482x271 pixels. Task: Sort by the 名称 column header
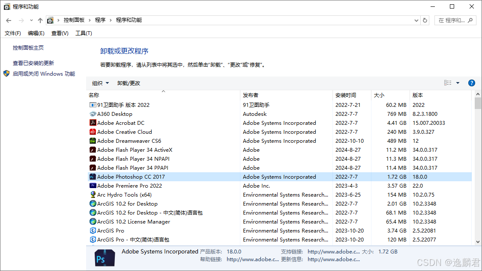(163, 95)
